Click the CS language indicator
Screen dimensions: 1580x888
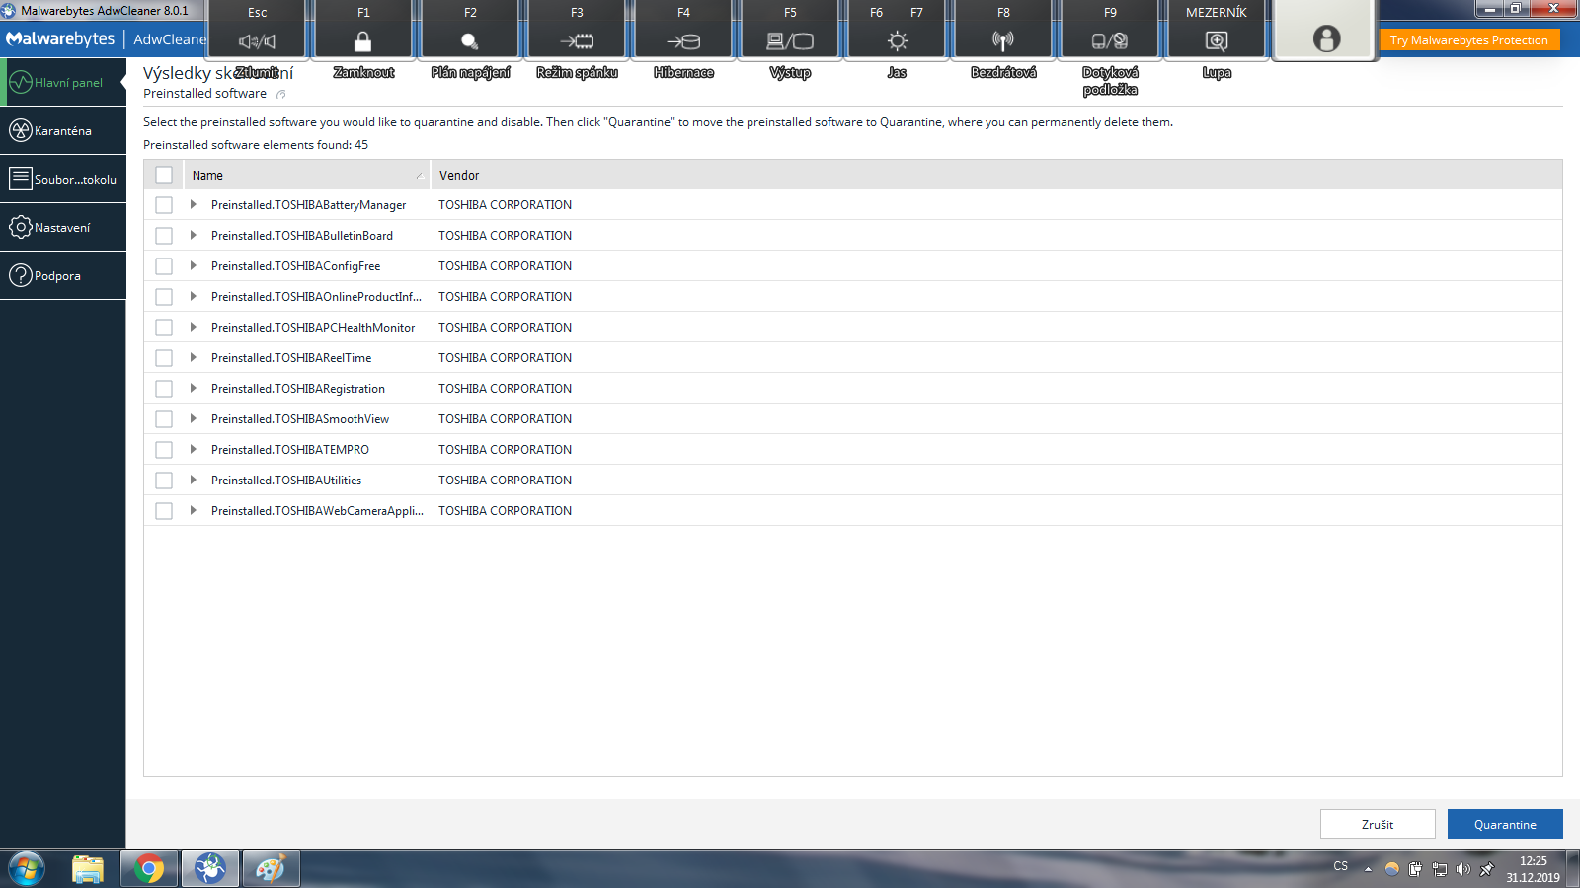[x=1340, y=866]
